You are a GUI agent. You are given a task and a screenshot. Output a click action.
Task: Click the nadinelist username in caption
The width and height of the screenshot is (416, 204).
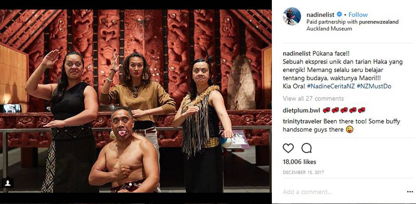[295, 53]
